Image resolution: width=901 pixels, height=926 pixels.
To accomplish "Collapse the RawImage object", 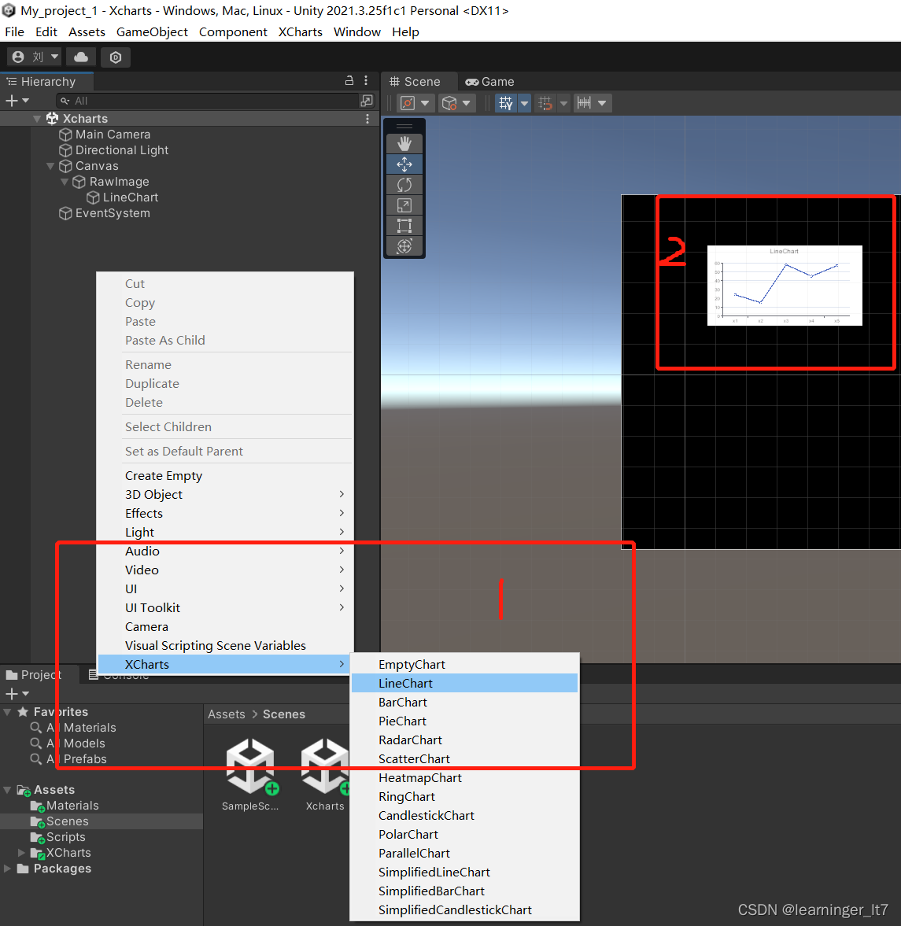I will coord(65,182).
